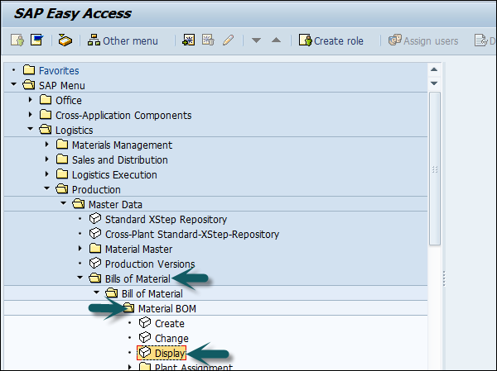
Task: Collapse the Bills of Material arrow
Action: tap(80, 278)
